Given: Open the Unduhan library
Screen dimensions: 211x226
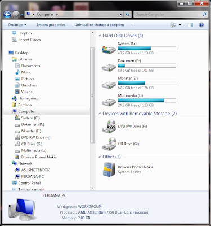Looking at the screenshot, I should 26,85.
